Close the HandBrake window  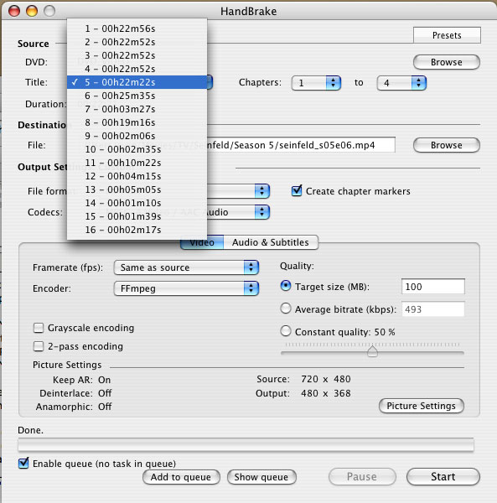14,11
